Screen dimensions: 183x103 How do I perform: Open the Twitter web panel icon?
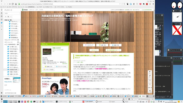click(x=1, y=23)
